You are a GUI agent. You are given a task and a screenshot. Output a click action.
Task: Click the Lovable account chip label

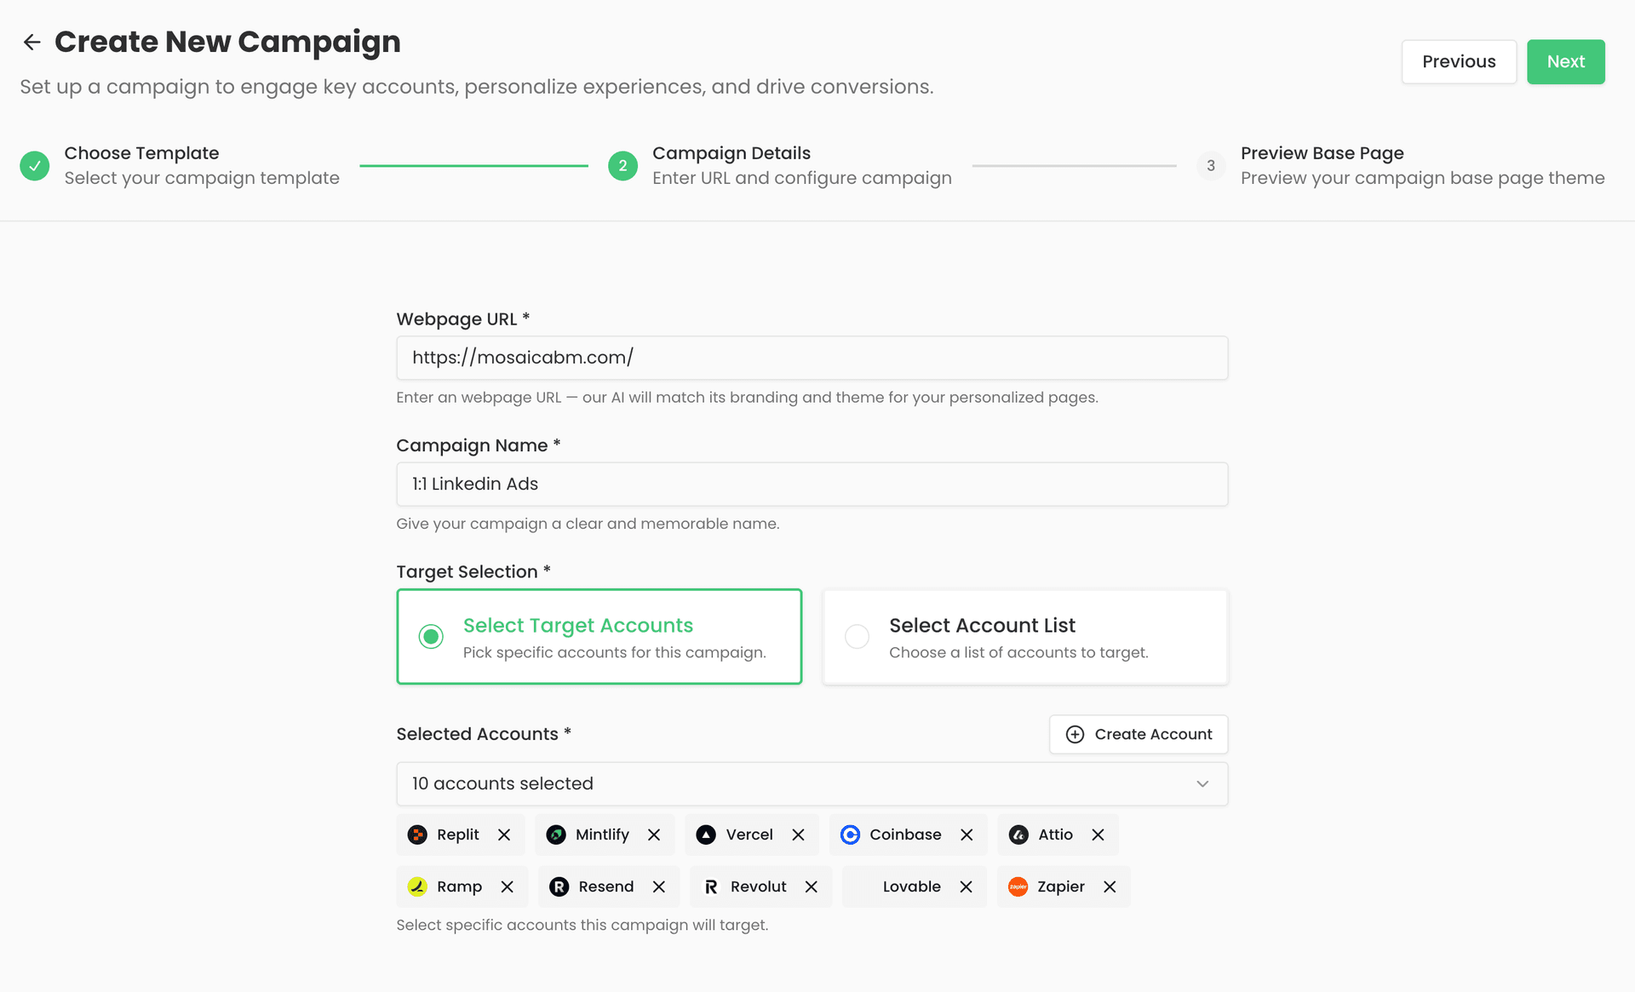911,886
